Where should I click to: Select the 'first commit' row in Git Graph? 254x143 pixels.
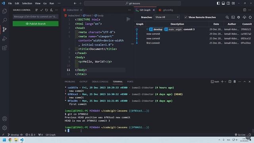[194, 43]
